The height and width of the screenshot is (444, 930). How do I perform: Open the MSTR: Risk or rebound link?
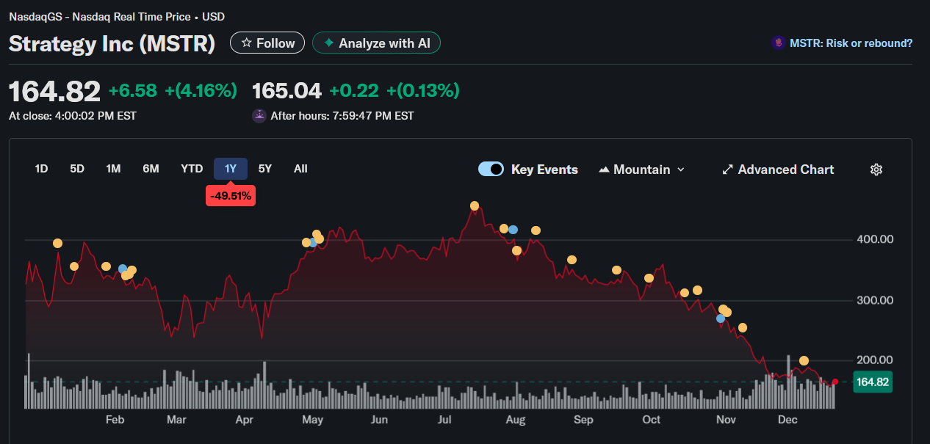851,43
